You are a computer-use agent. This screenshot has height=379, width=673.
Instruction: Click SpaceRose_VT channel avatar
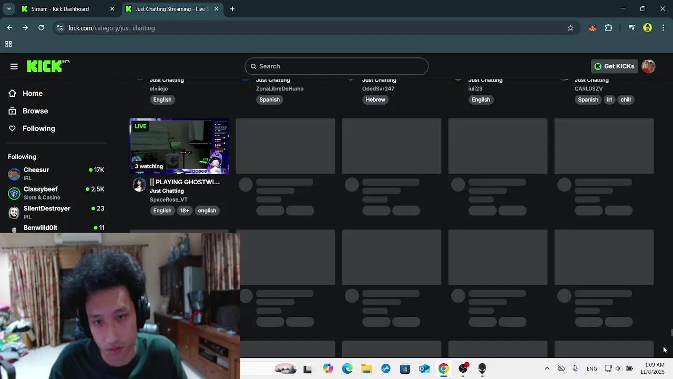(139, 184)
